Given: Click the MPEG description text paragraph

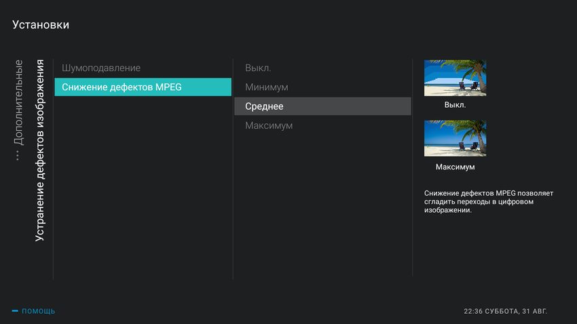Looking at the screenshot, I should point(488,201).
